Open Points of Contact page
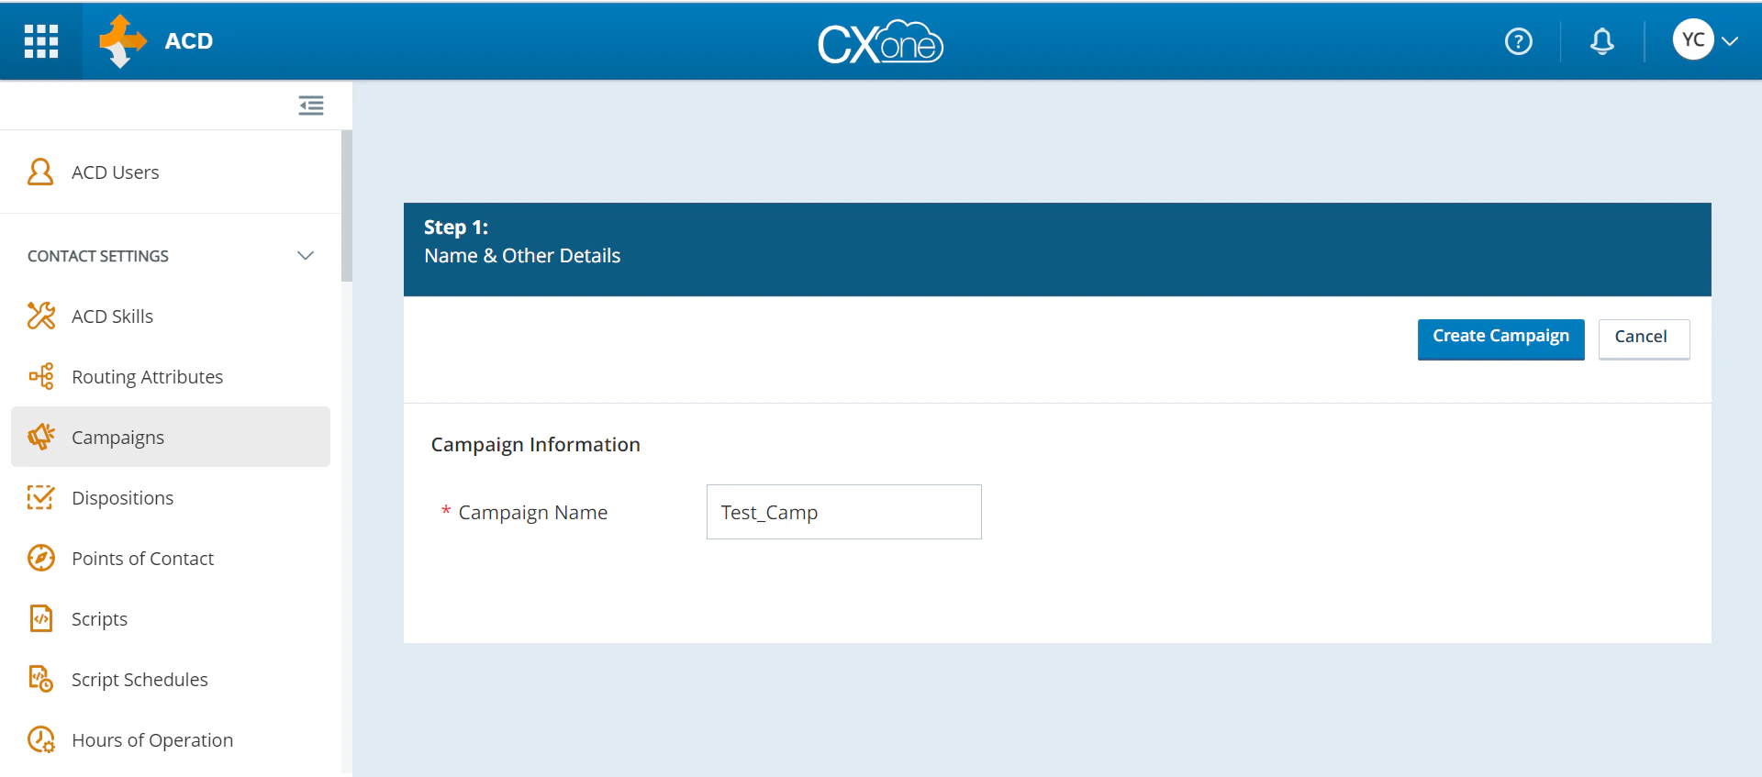The image size is (1762, 777). tap(171, 559)
